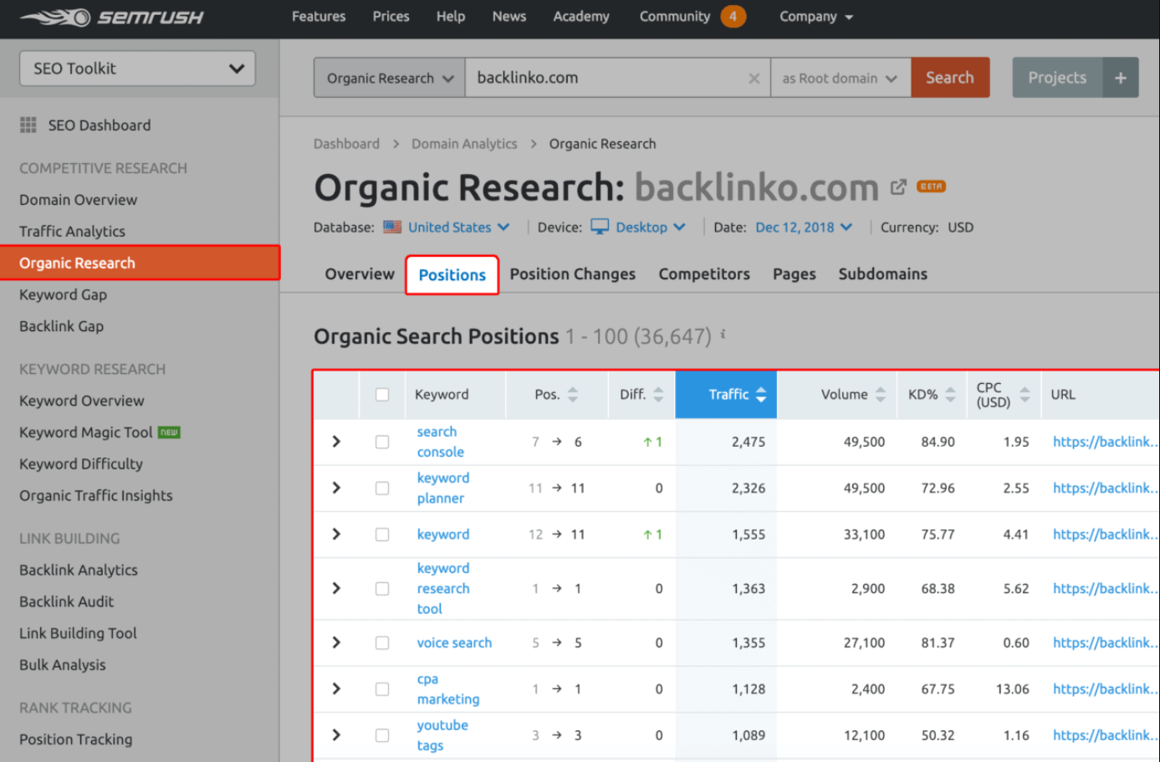Switch to the Competitors tab
This screenshot has width=1160, height=762.
pyautogui.click(x=703, y=274)
